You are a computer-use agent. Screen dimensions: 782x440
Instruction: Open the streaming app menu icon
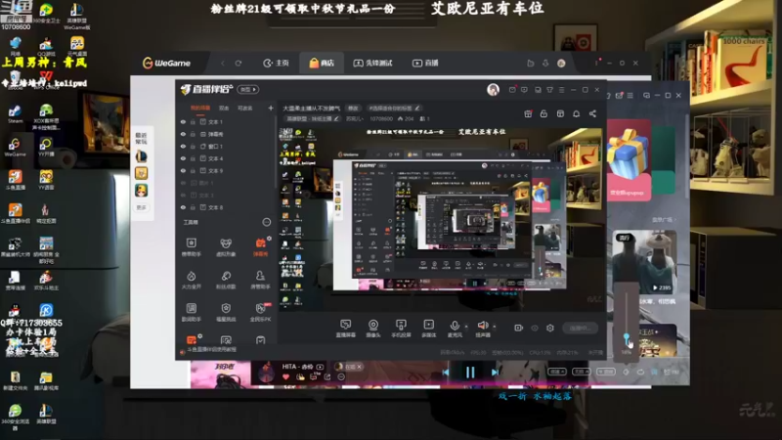(561, 90)
